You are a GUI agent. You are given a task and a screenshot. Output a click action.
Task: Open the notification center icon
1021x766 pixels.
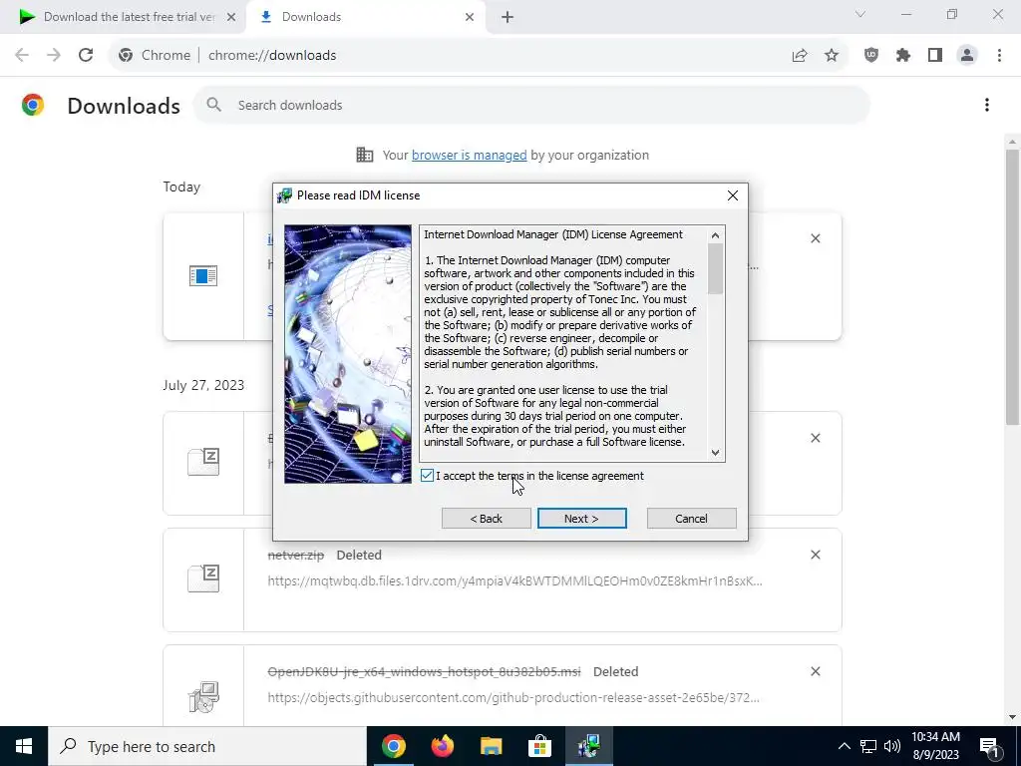989,746
